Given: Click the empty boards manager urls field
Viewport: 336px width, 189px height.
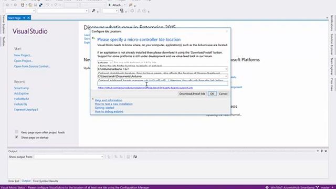Looking at the screenshot, I should [x=163, y=83].
